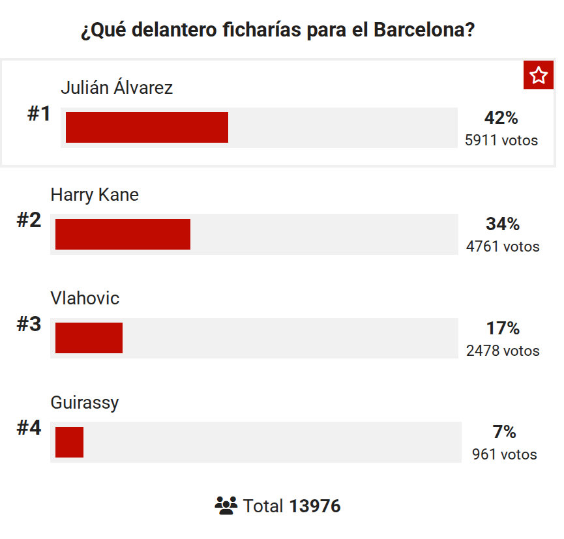Screen dimensions: 564x539
Task: Click the Total 13976 votes summary
Action: (291, 506)
